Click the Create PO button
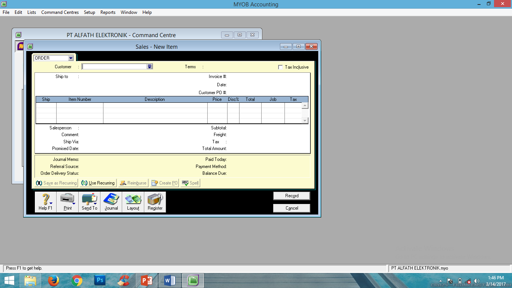The image size is (512, 288). [x=164, y=183]
